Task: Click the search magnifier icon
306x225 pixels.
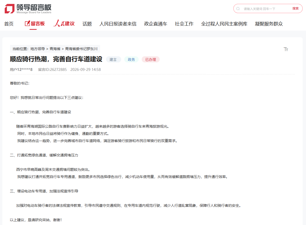Action: click(238, 8)
